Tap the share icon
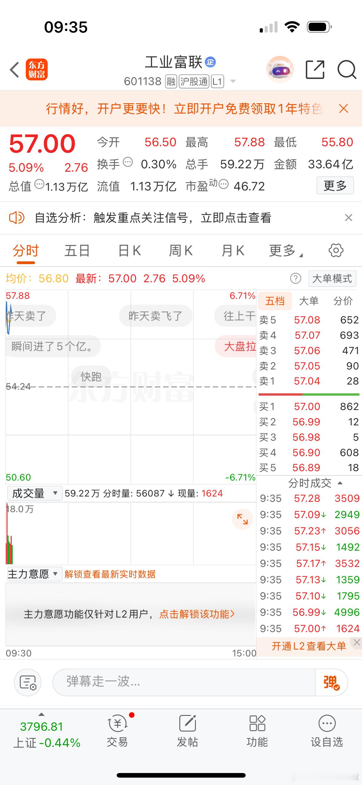The image size is (362, 785). pos(315,70)
